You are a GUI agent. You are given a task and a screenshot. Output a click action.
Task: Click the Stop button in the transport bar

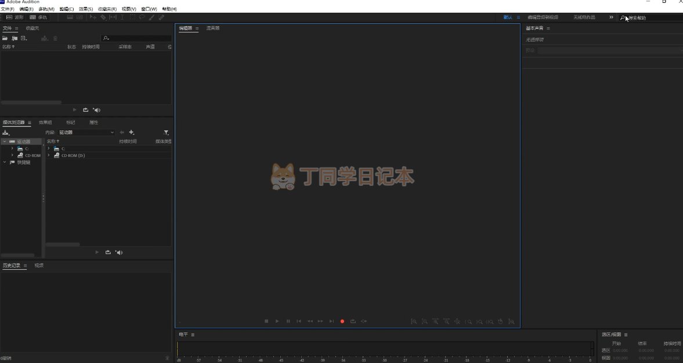tap(266, 321)
